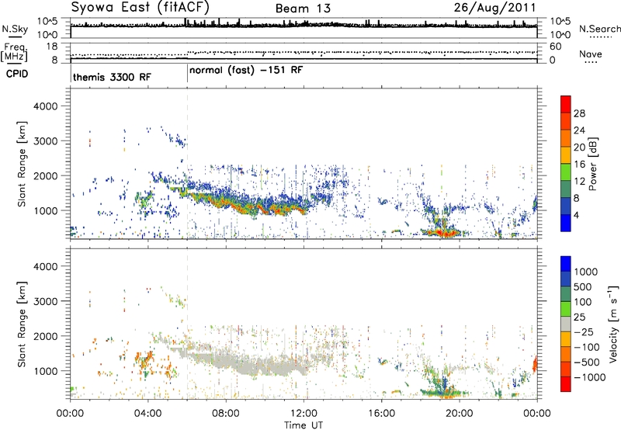Viewport: 621px width, 430px height.
Task: Select the '24' tick on the Power scale
Action: coord(579,130)
